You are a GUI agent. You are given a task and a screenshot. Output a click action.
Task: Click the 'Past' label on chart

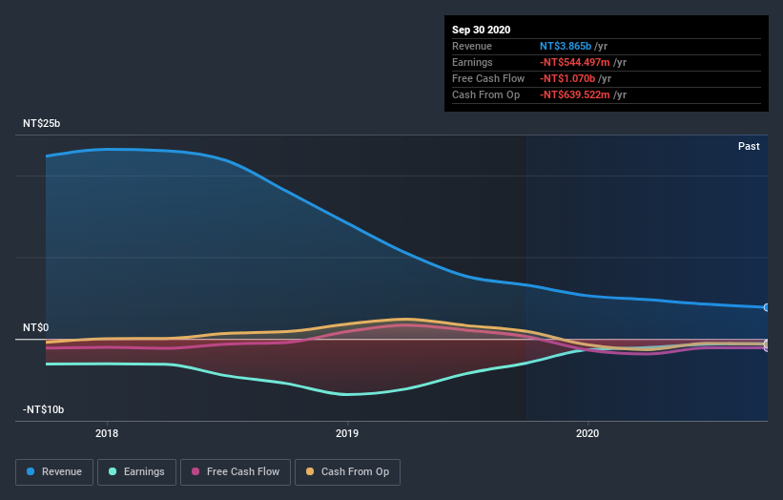[749, 146]
